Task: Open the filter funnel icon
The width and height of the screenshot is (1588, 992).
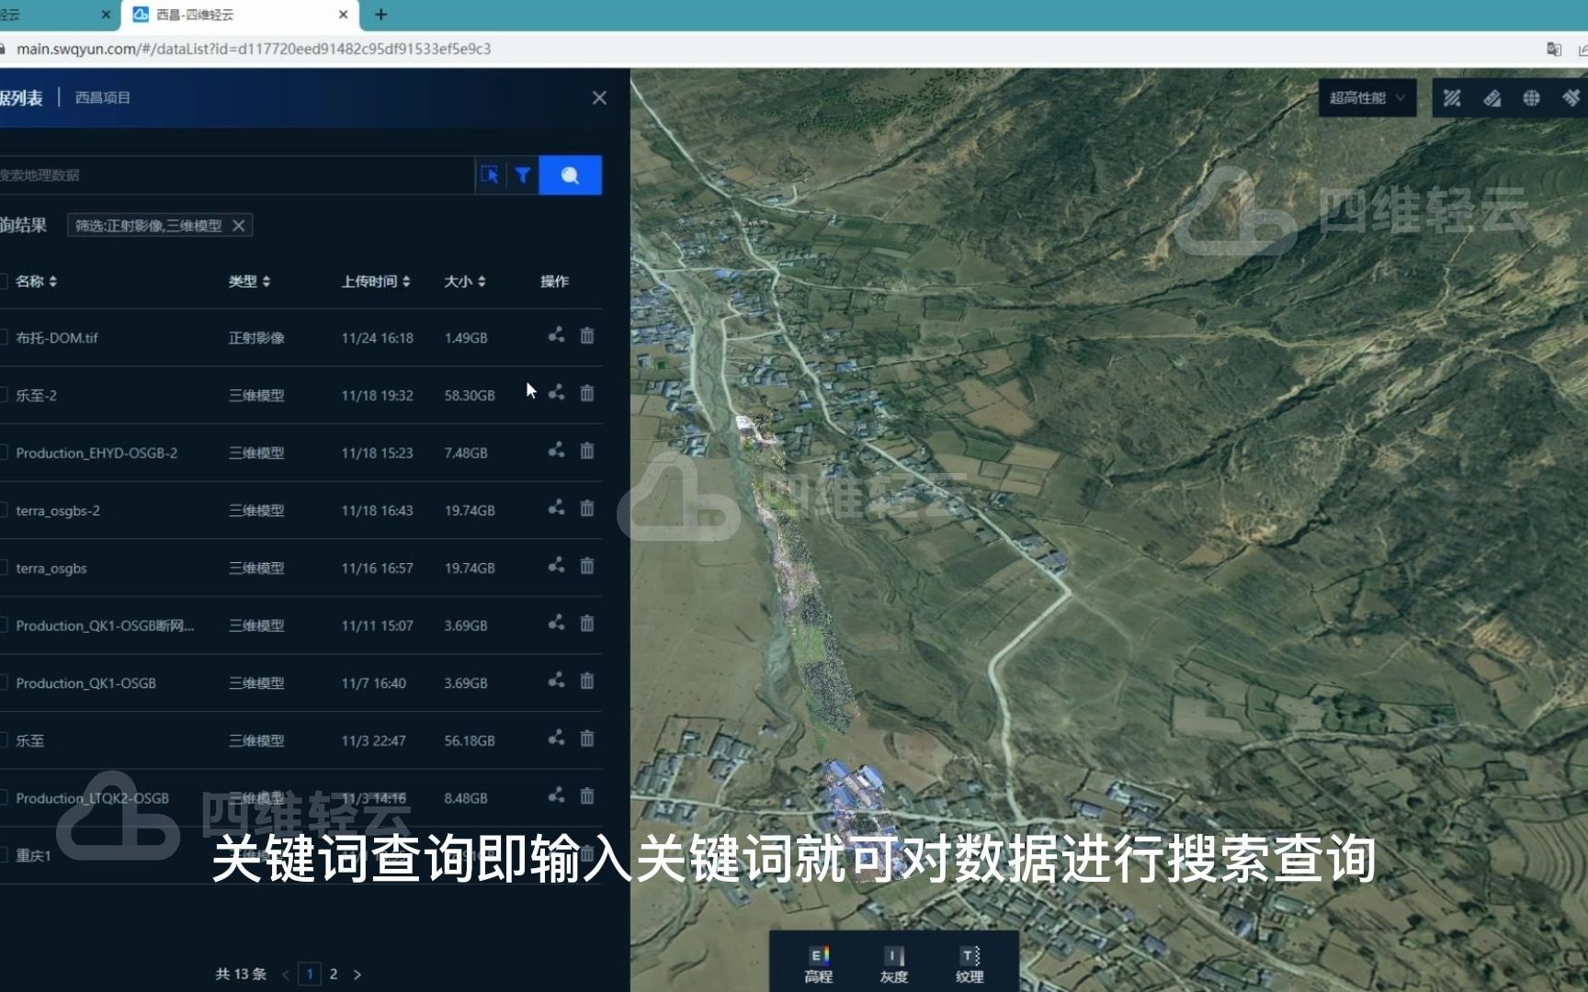Action: tap(522, 175)
